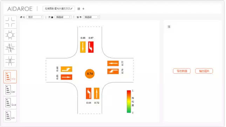Screen dimensions: 226x127
Task: Expand the second traffic volume dropdown
Action: tap(63, 17)
